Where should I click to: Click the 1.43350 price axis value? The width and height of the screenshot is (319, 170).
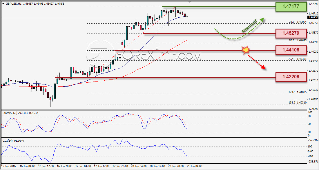coord(313,61)
